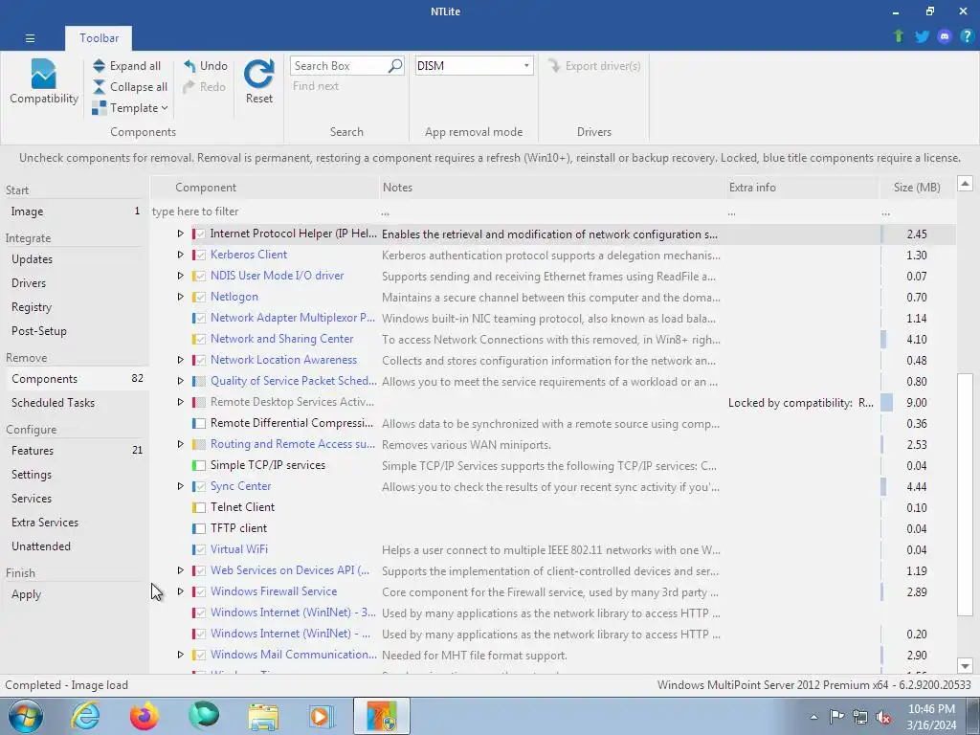Expand Network Location Awareness node
Screen dimensions: 980x735
(180, 360)
